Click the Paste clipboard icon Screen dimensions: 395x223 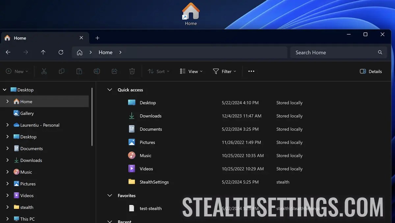point(79,71)
